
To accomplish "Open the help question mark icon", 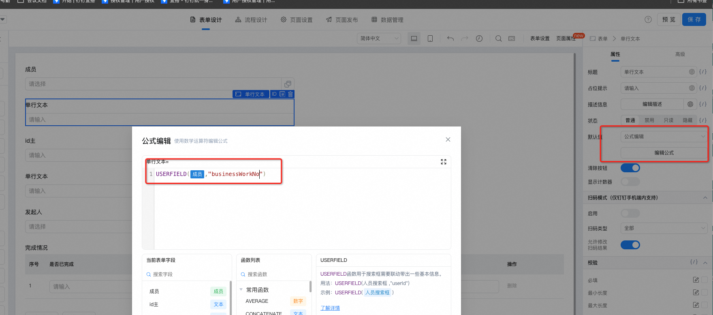I will (648, 19).
